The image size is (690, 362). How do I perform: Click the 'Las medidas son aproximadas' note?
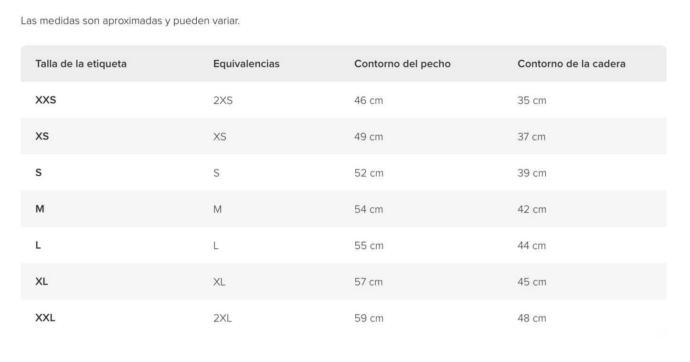coord(130,21)
